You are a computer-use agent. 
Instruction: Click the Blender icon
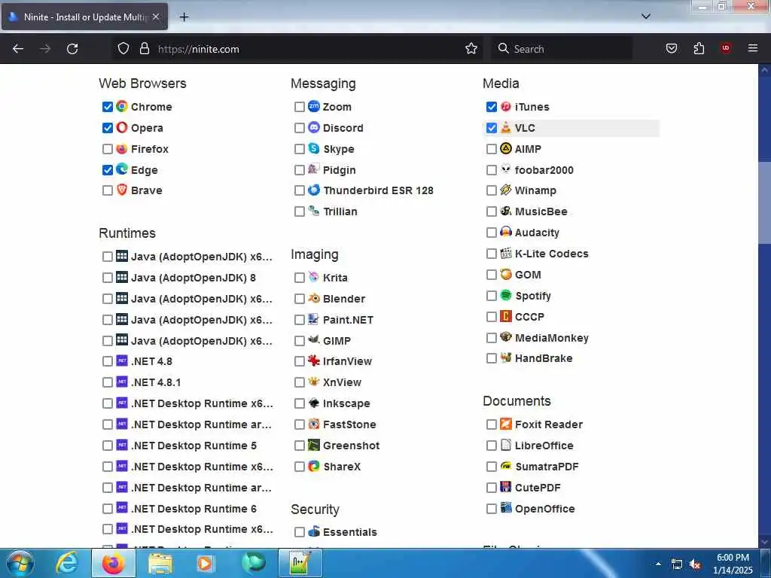314,298
